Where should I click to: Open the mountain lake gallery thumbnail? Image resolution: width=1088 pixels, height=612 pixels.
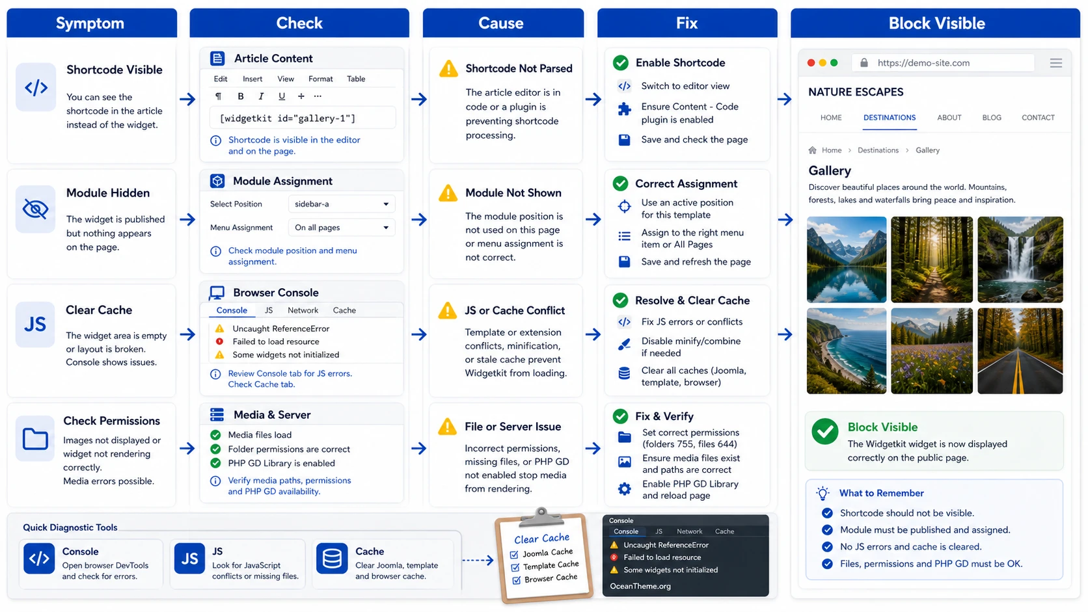click(x=847, y=259)
